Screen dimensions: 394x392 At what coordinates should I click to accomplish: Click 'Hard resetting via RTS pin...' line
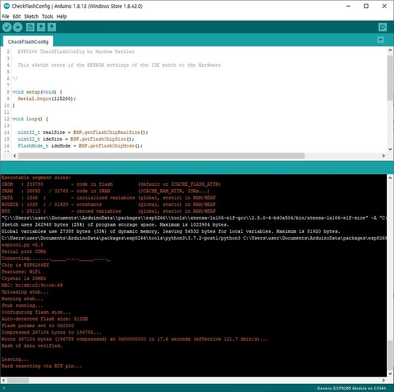(42, 366)
